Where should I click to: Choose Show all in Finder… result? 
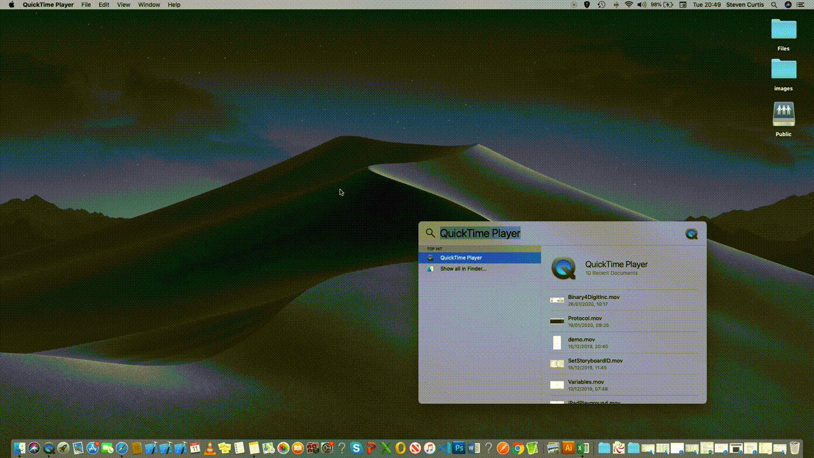(x=479, y=268)
